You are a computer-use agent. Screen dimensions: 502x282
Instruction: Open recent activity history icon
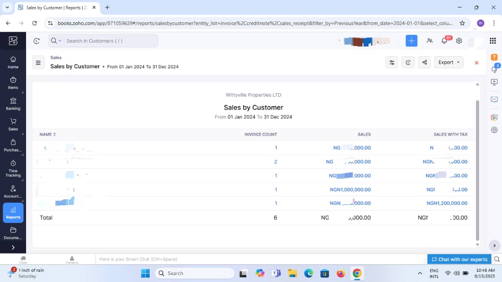[37, 41]
